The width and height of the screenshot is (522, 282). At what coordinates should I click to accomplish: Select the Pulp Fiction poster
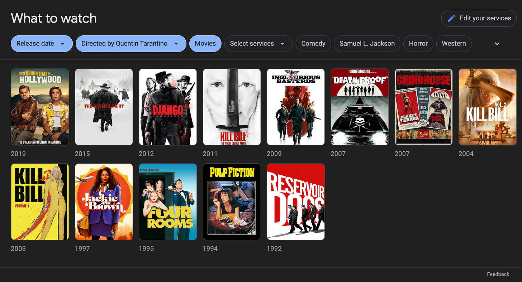point(232,202)
